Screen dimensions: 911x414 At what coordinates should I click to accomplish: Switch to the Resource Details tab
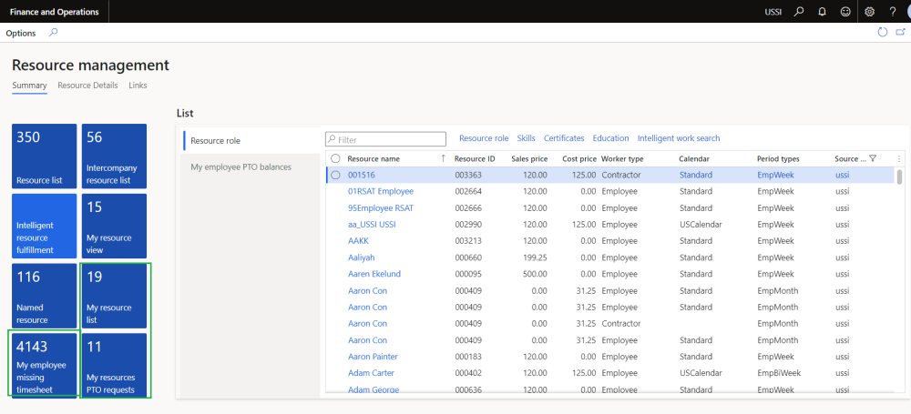click(87, 86)
